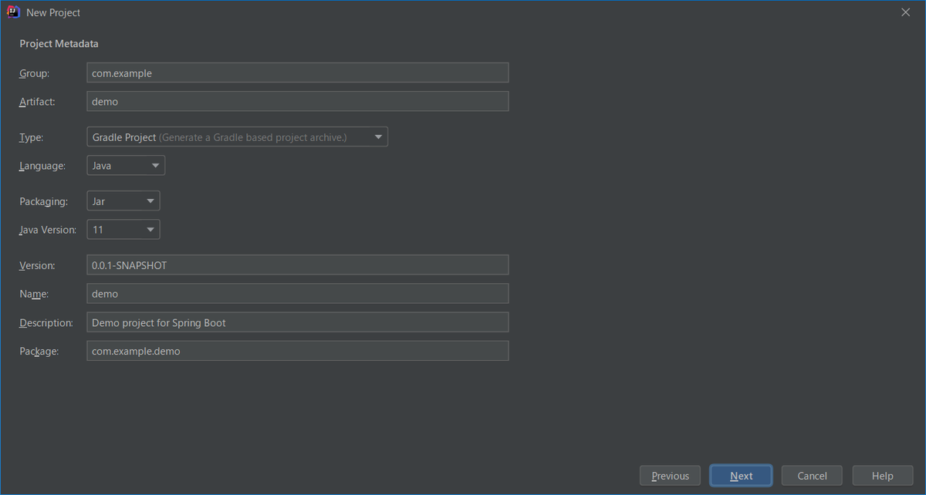Cancel the new project wizard
926x495 pixels.
[x=812, y=476]
